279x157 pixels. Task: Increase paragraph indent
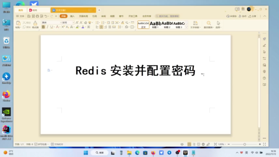[x=113, y=23]
